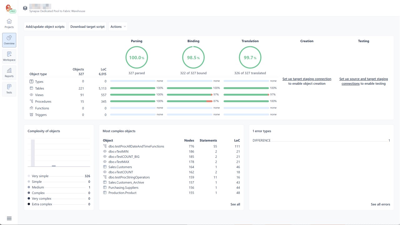Viewport: 400px width, 225px height.
Task: Click the Parsing 100.0% circular gauge
Action: coord(137,57)
